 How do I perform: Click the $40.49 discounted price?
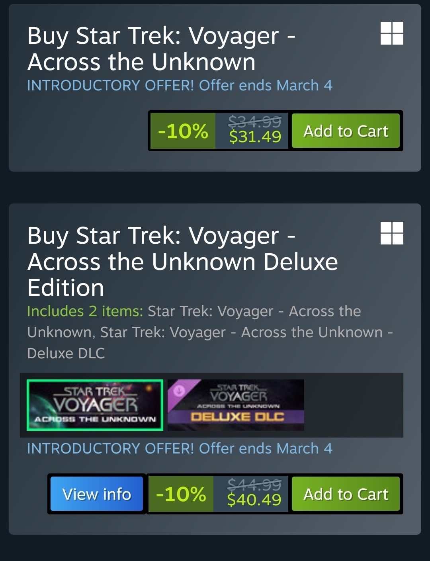coord(254,500)
